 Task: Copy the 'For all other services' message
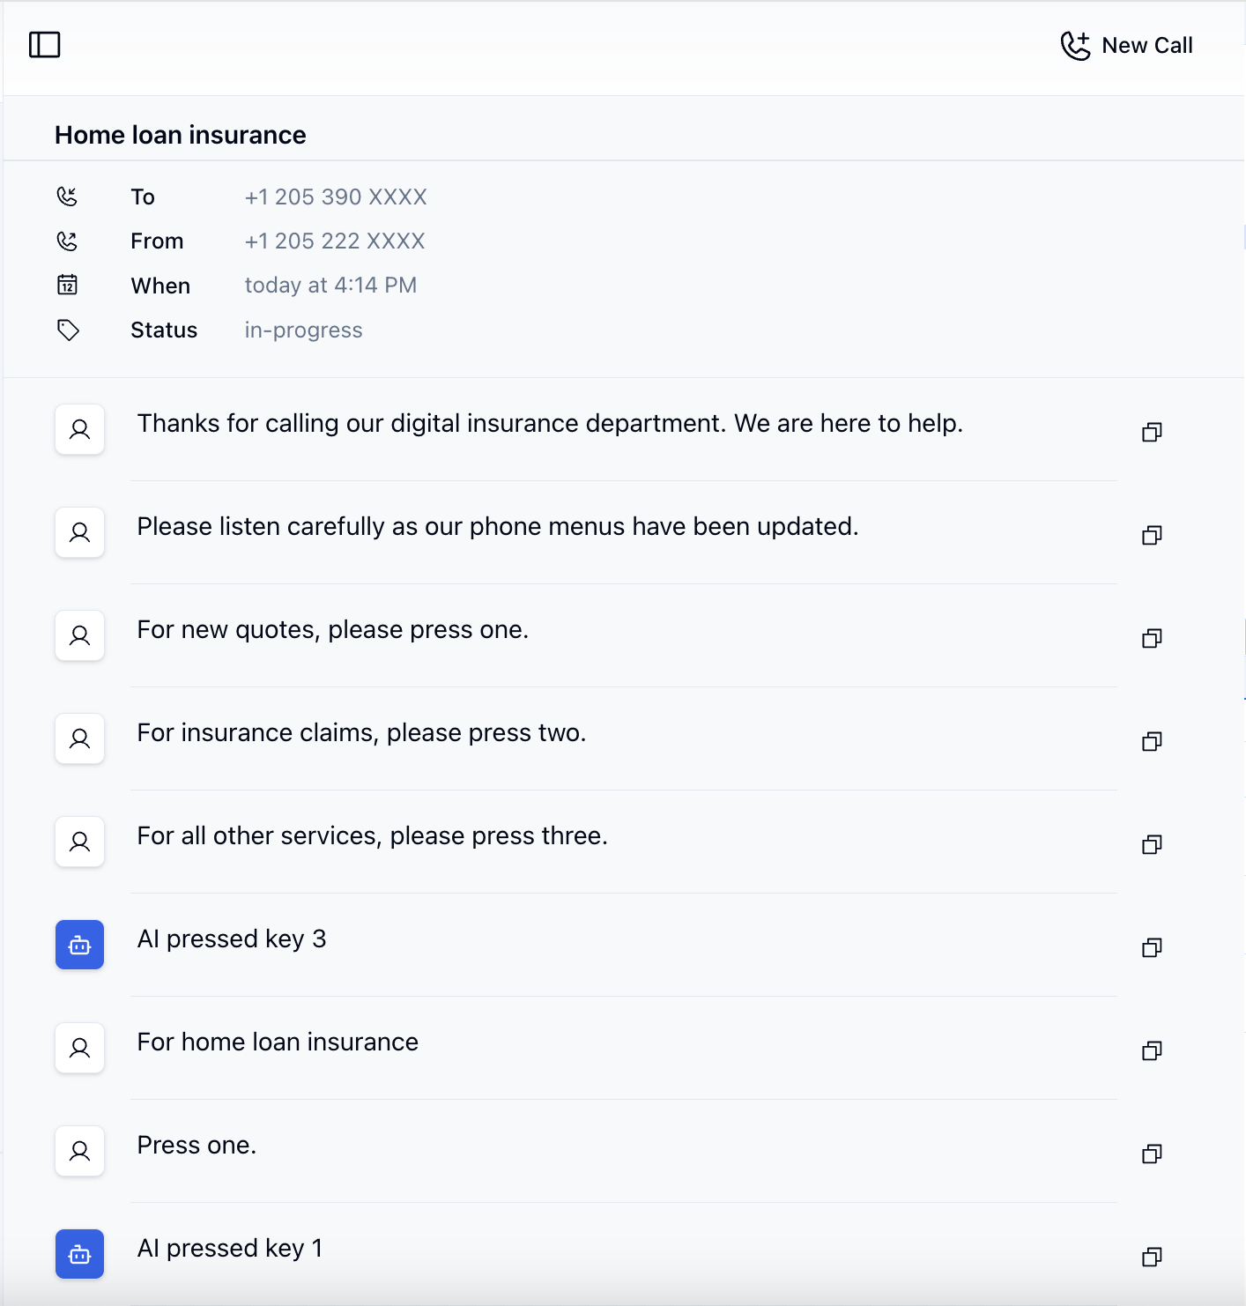(1151, 844)
